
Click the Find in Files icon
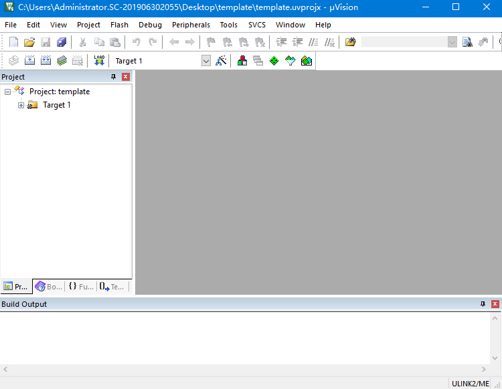(351, 42)
